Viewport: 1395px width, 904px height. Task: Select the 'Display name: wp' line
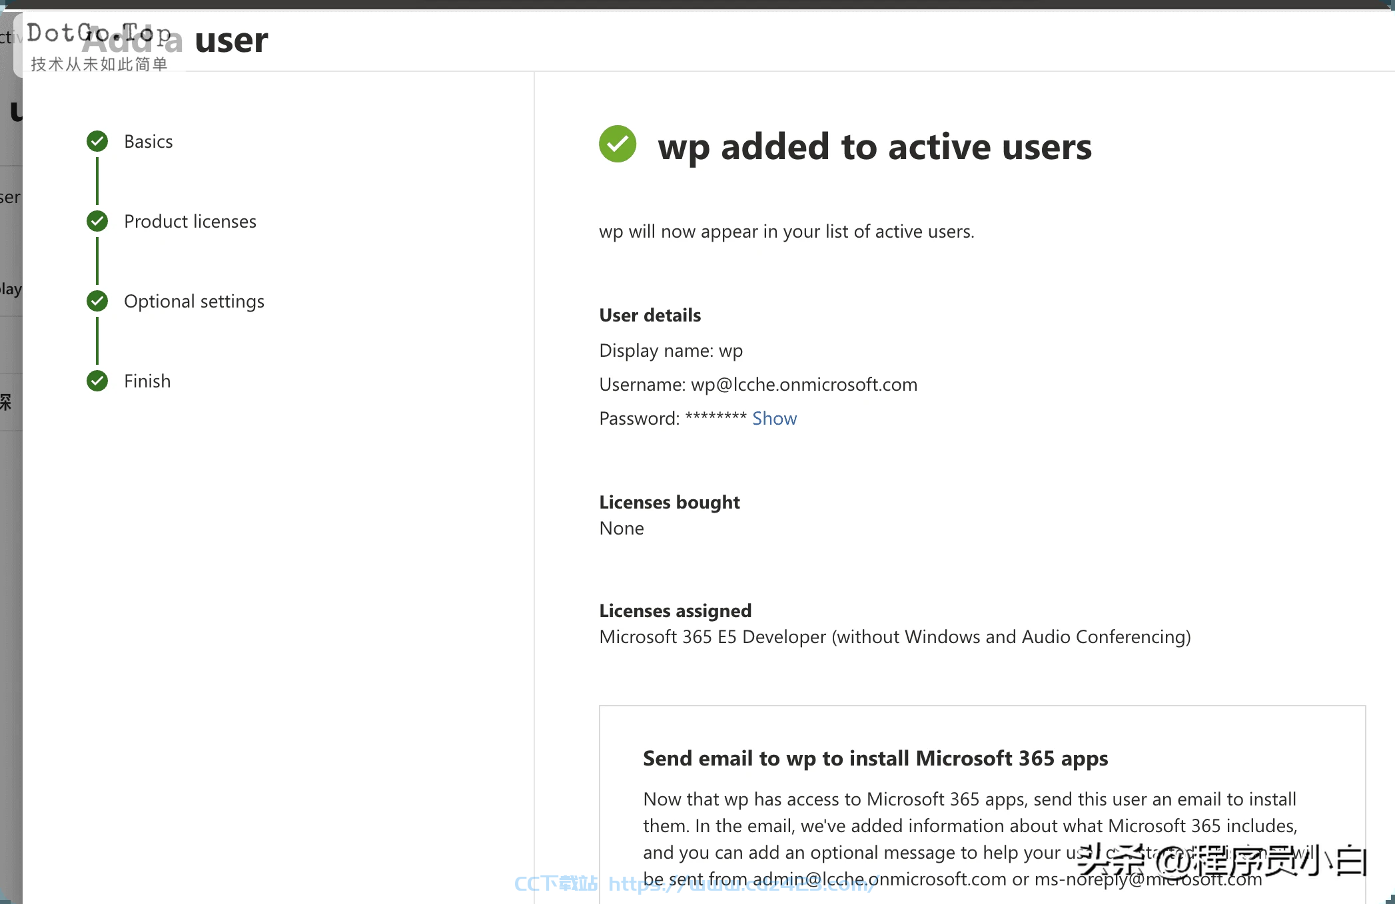pos(671,351)
